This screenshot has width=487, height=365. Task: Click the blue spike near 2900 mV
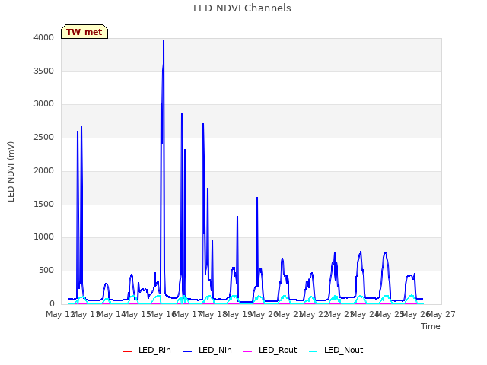[x=182, y=113]
